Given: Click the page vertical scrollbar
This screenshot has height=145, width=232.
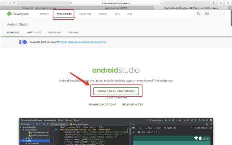Looking at the screenshot, I should tap(231, 18).
